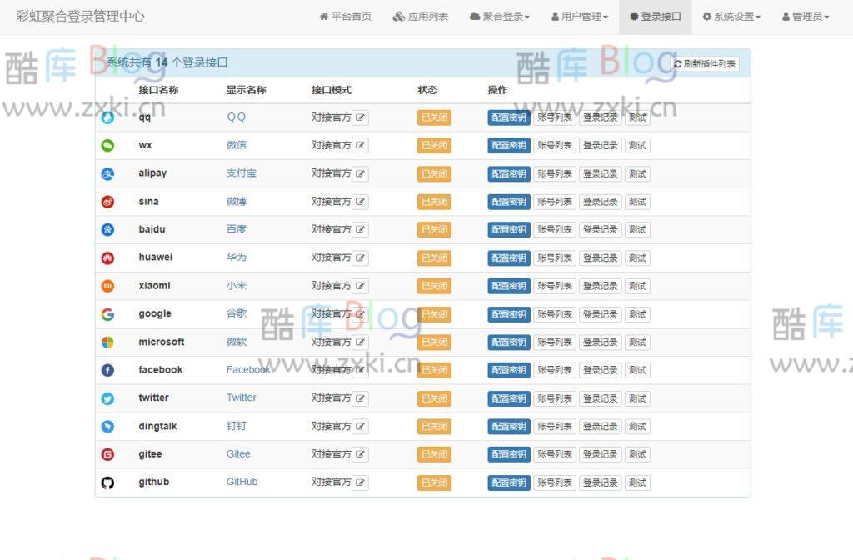Click the Google platform icon

coord(107,314)
